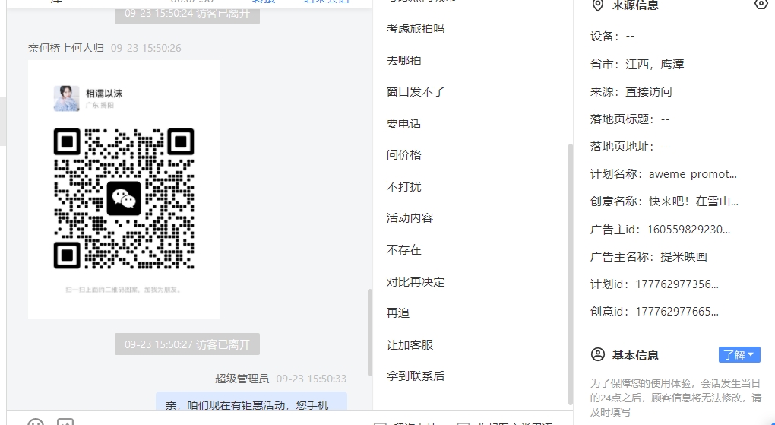Open the emoji smiley picker

(35, 422)
